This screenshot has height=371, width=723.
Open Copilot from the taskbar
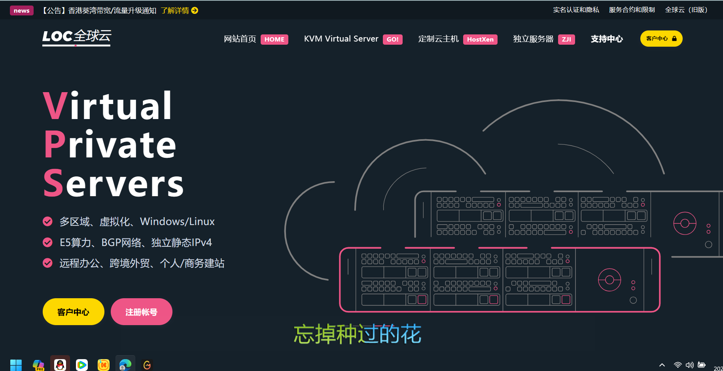(x=38, y=364)
